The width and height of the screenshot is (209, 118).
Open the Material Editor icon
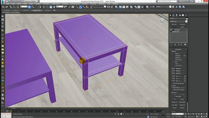pyautogui.click(x=131, y=7)
